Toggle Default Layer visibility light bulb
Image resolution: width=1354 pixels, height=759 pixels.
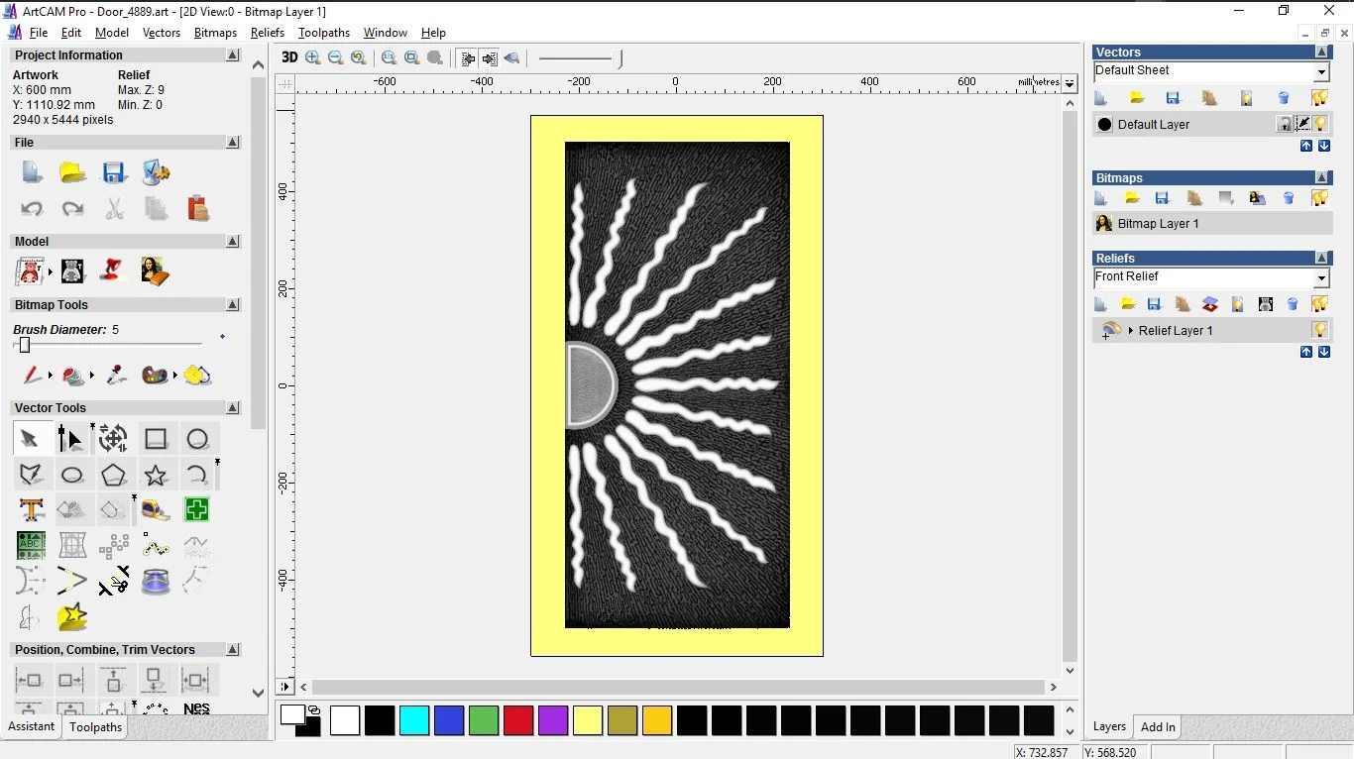coord(1321,124)
